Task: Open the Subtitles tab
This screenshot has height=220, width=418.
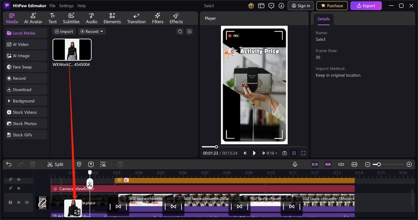Action: coord(71,18)
